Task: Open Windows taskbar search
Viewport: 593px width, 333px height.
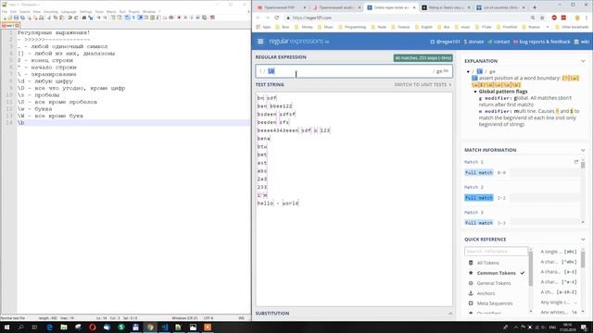Action: point(20,327)
